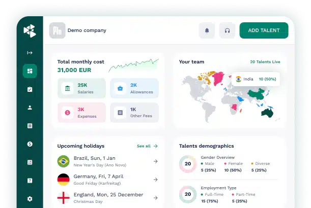The image size is (311, 208).
Task: Click the app logo in sidebar
Action: click(30, 31)
